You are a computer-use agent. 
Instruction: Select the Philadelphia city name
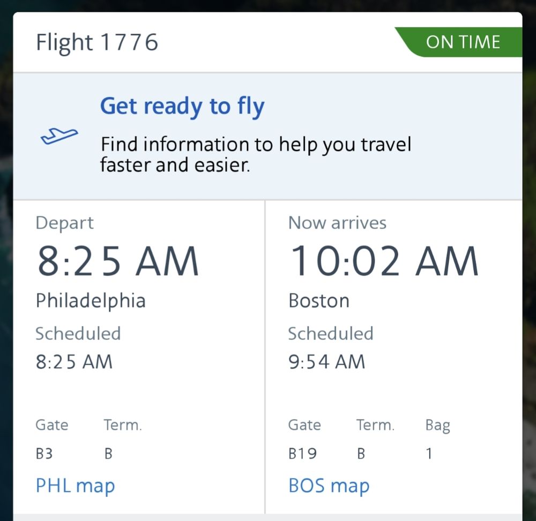point(91,300)
